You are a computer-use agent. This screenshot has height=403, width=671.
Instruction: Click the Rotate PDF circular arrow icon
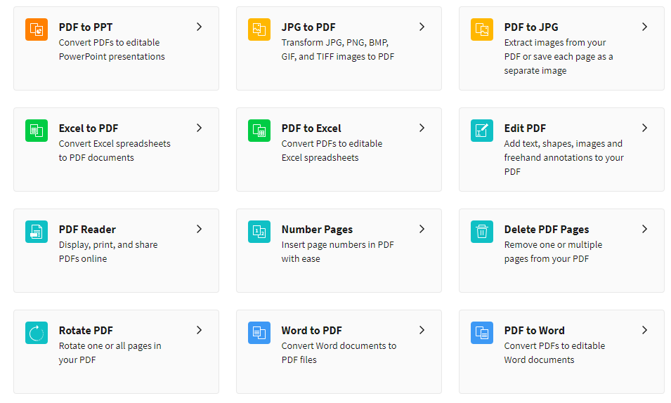37,333
